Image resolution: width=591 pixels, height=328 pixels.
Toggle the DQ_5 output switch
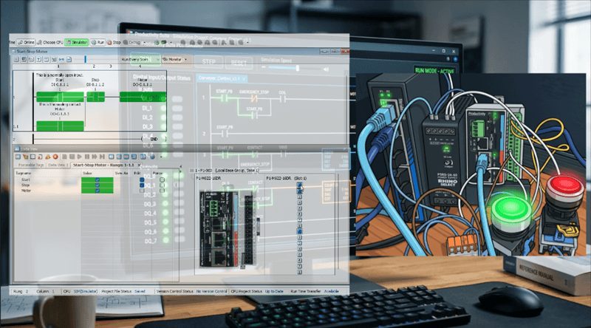tap(180, 222)
